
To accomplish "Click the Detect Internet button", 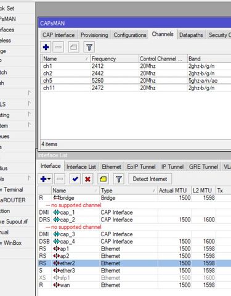I will point(150,179).
